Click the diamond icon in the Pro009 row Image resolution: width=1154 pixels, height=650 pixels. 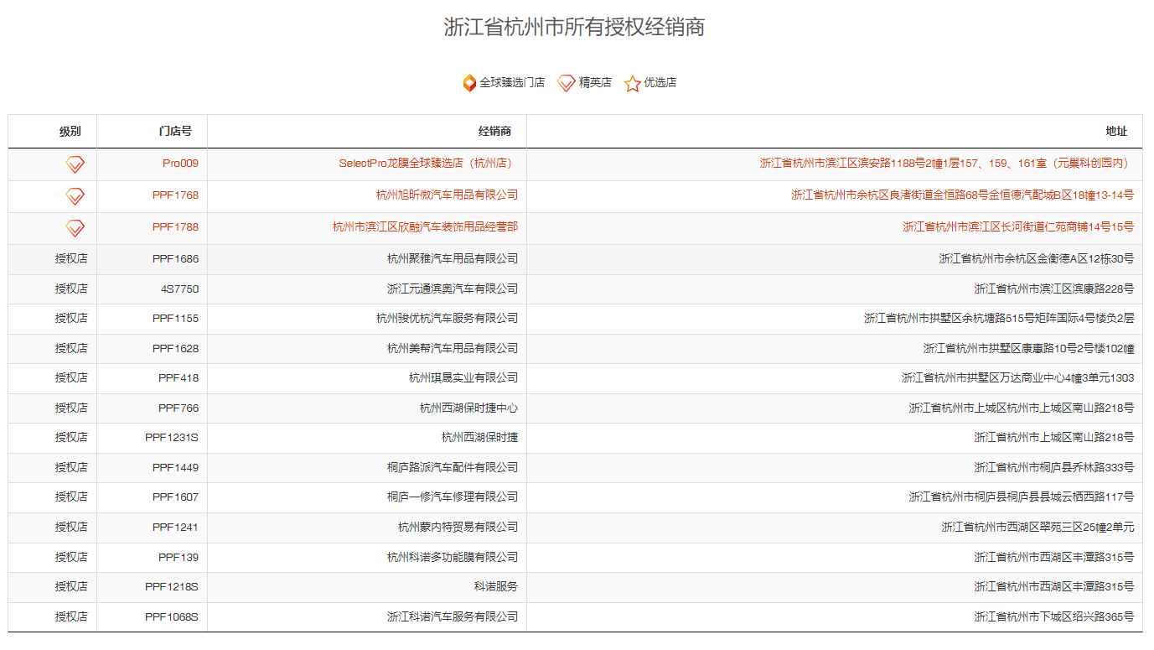point(75,164)
